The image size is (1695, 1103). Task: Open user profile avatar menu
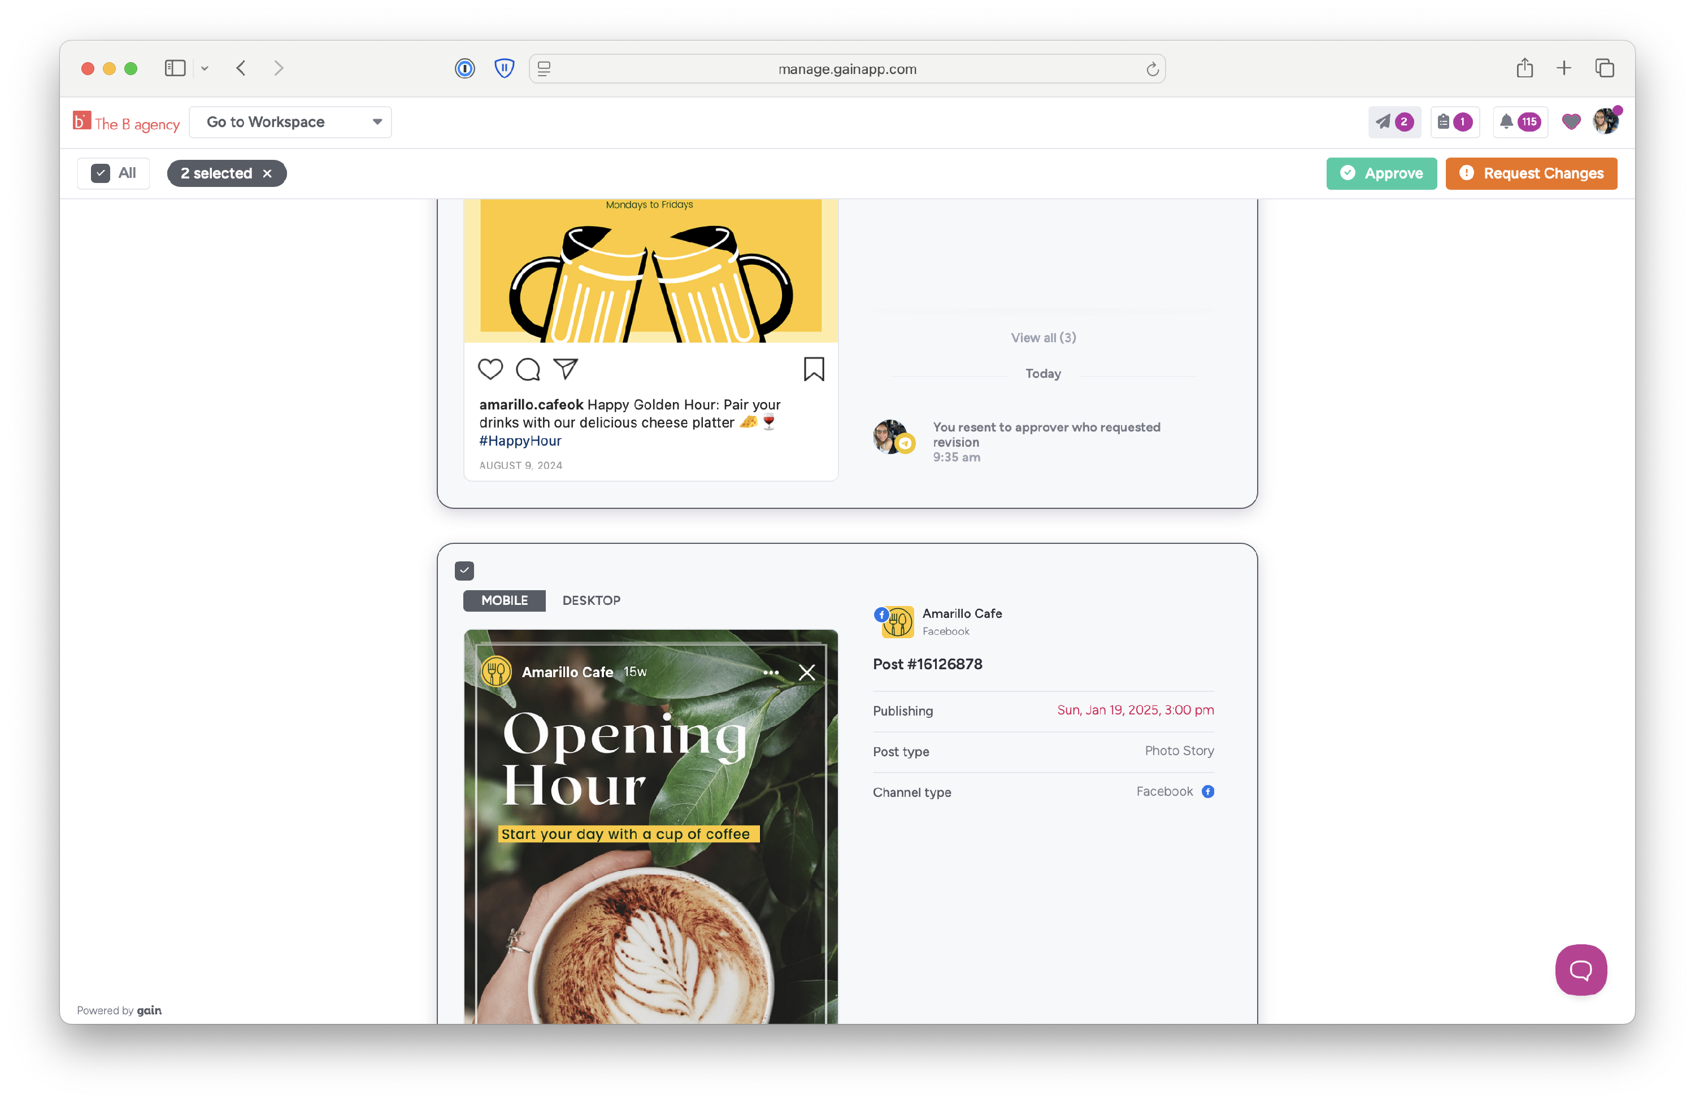tap(1605, 121)
